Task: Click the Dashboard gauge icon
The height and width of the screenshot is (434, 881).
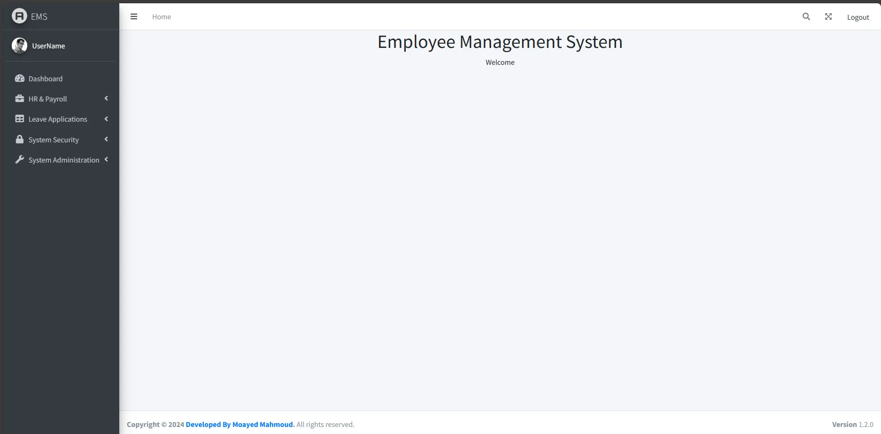Action: tap(20, 78)
